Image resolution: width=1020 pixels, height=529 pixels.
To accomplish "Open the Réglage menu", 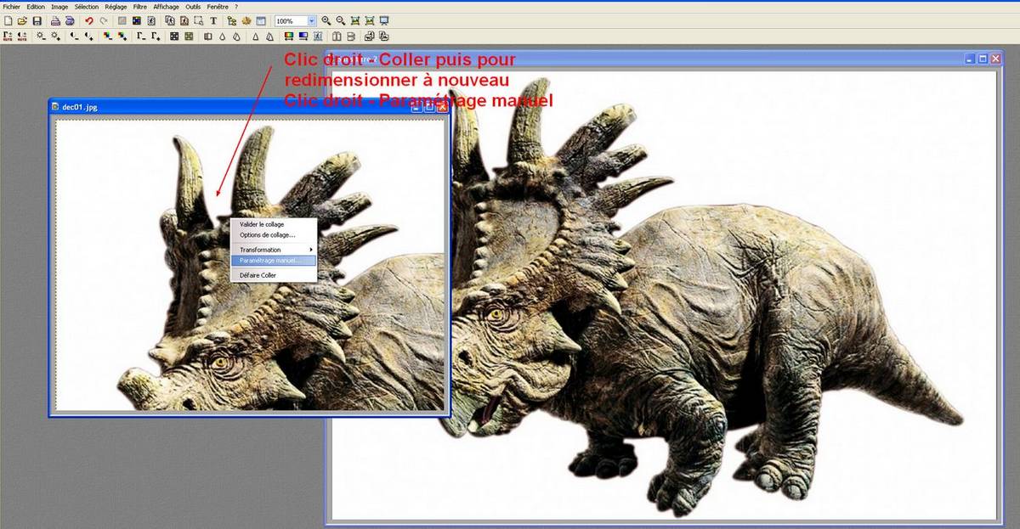I will [x=116, y=6].
